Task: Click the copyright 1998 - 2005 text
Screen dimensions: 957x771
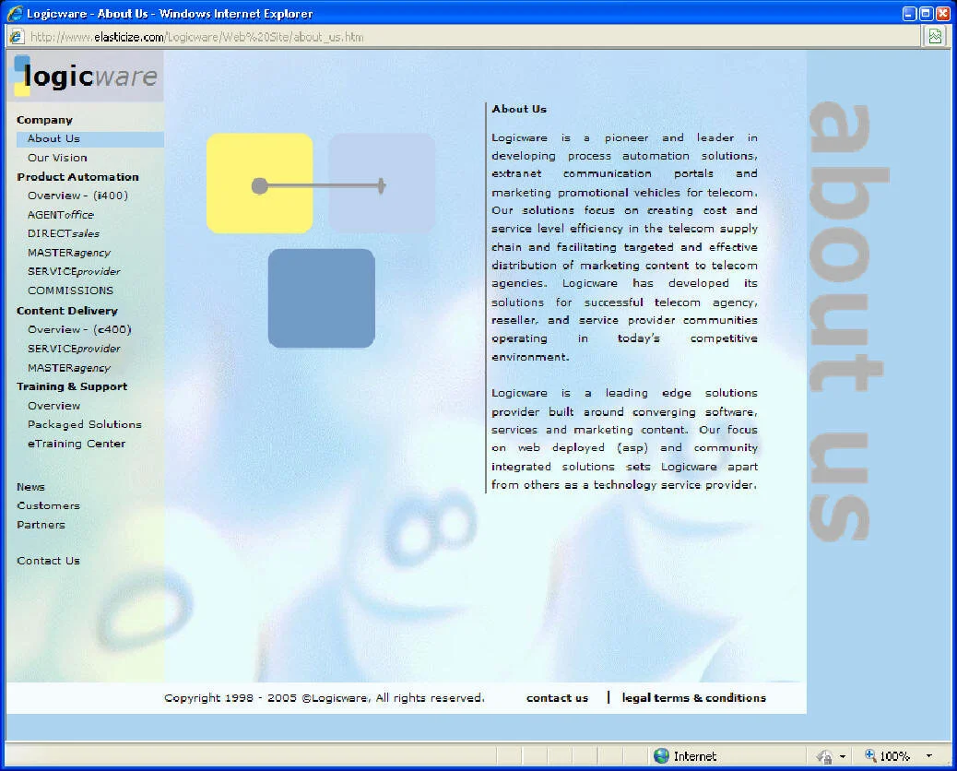Action: click(x=325, y=697)
